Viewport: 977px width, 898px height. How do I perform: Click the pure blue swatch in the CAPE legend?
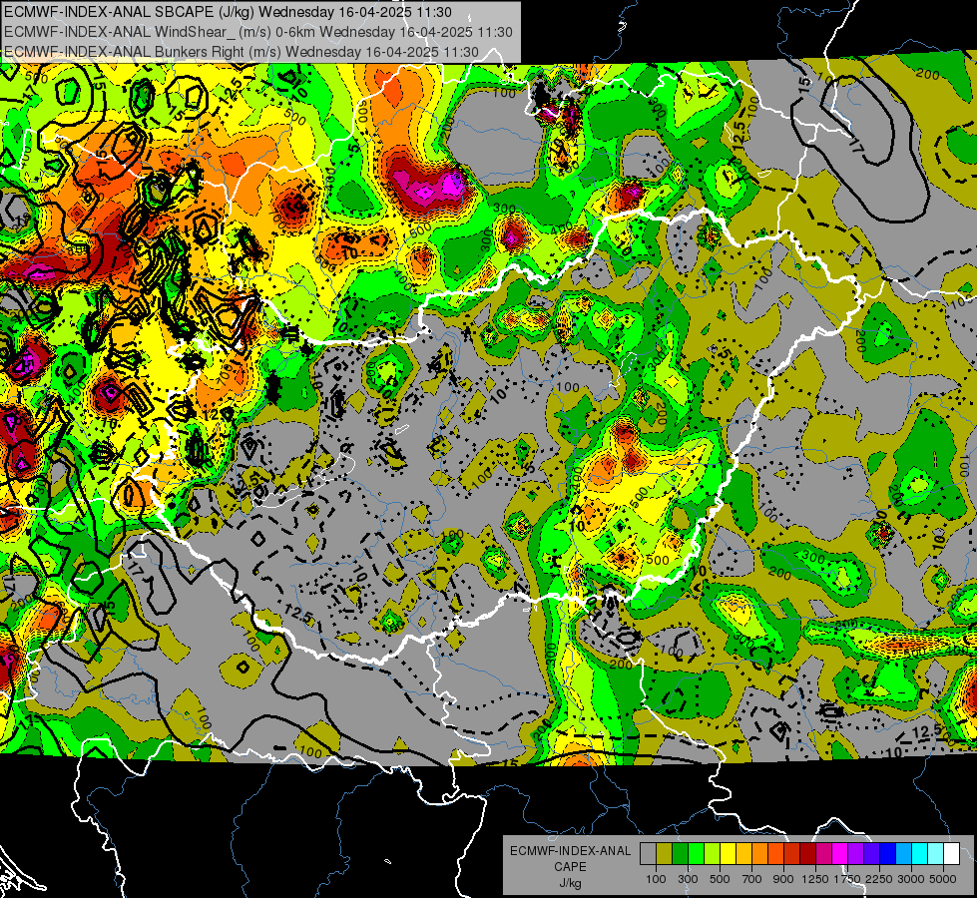click(x=888, y=854)
